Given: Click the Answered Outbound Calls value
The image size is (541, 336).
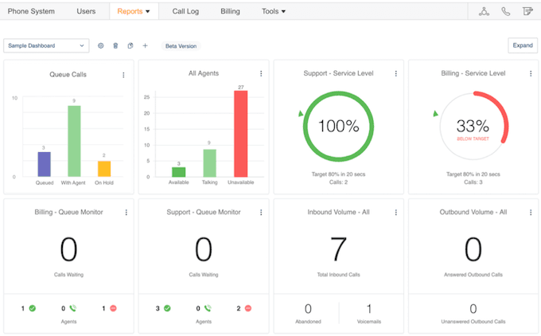Looking at the screenshot, I should click(x=473, y=249).
